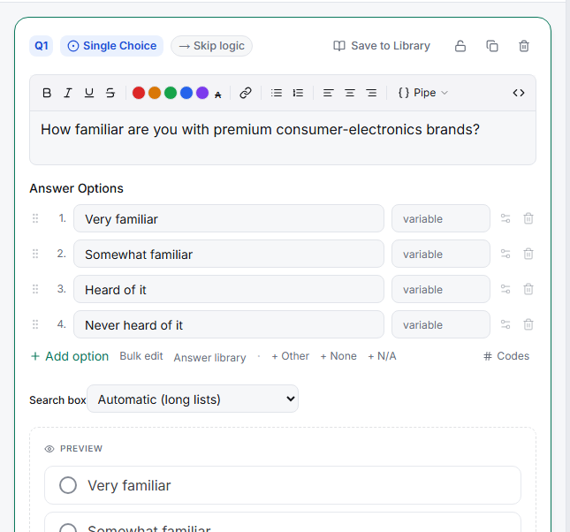Edit the Somewhat familiar answer field
Screen dimensions: 570x532
click(x=229, y=254)
